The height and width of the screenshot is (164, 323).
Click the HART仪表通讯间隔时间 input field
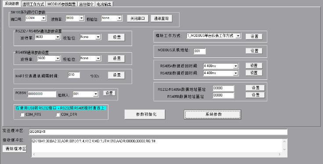[x=74, y=75]
